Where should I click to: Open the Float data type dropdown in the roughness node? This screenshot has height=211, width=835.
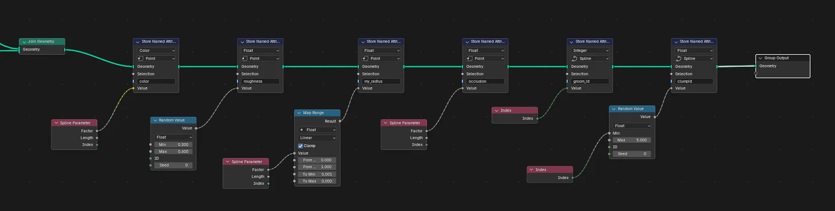[260, 51]
